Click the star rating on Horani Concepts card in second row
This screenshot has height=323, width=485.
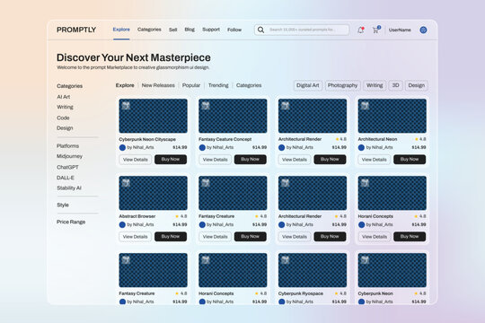coord(420,216)
